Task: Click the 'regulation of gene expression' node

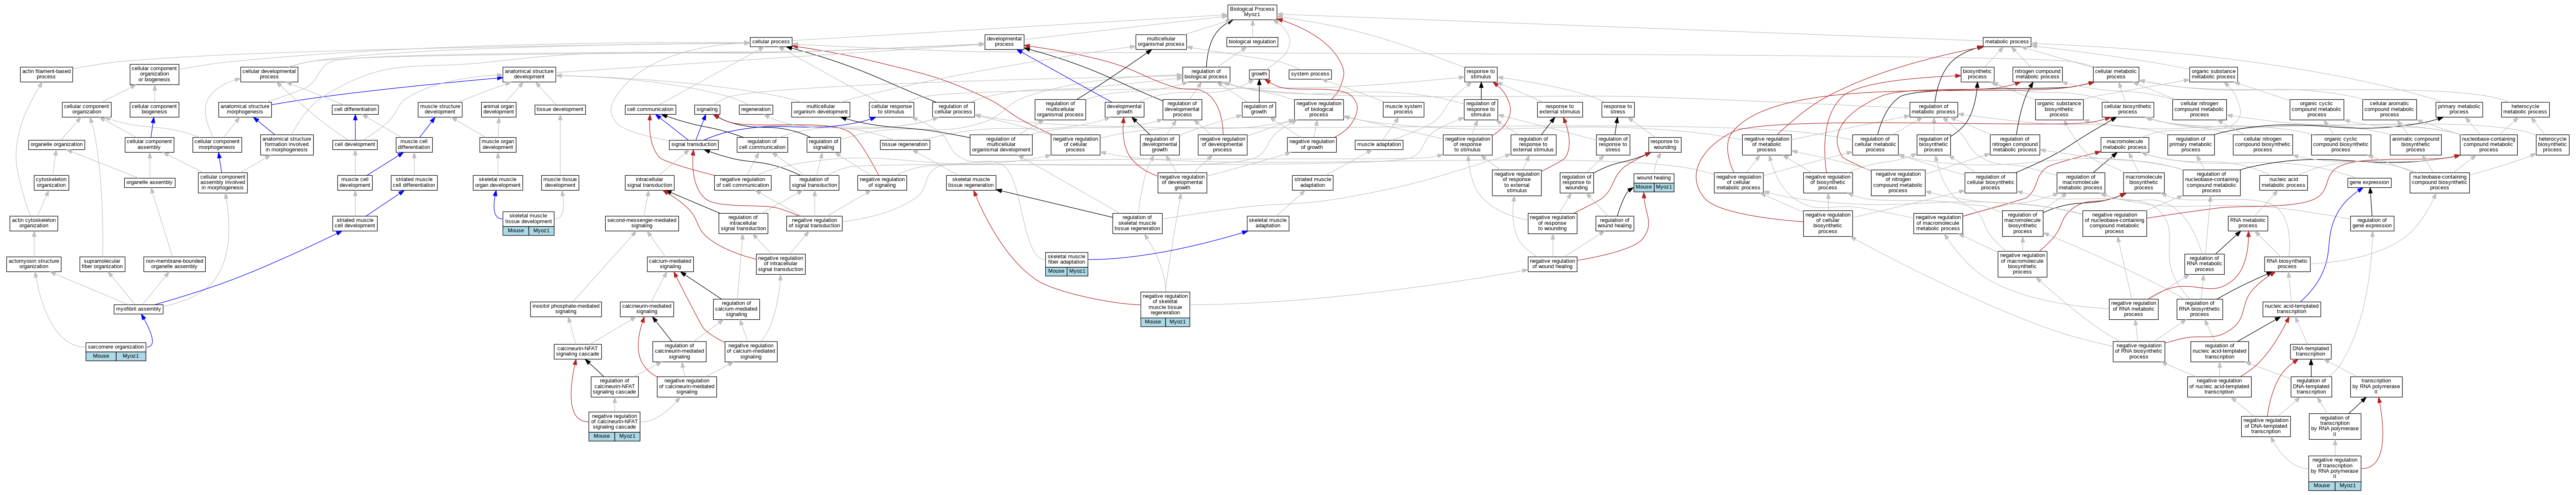Action: click(x=2371, y=224)
